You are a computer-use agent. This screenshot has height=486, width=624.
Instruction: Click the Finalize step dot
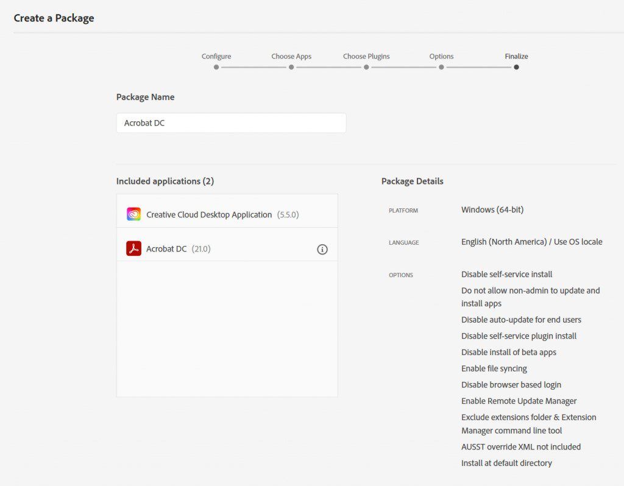tap(516, 68)
